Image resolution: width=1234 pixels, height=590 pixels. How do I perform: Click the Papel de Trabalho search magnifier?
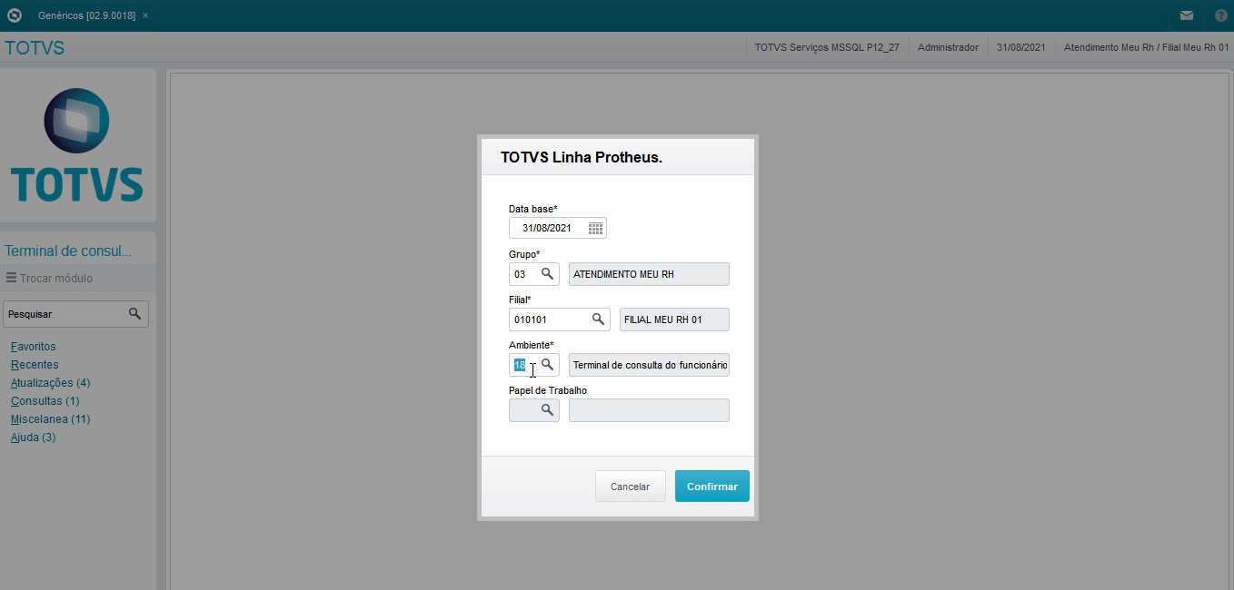(547, 409)
